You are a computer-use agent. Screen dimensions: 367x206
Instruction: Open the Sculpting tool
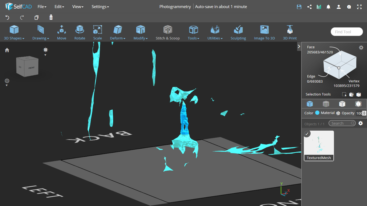[238, 32]
